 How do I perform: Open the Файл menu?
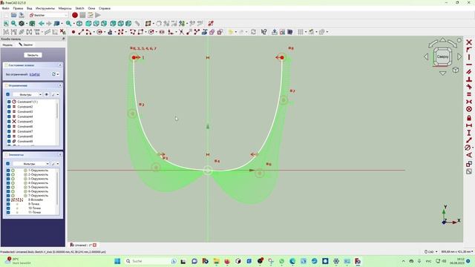5,8
